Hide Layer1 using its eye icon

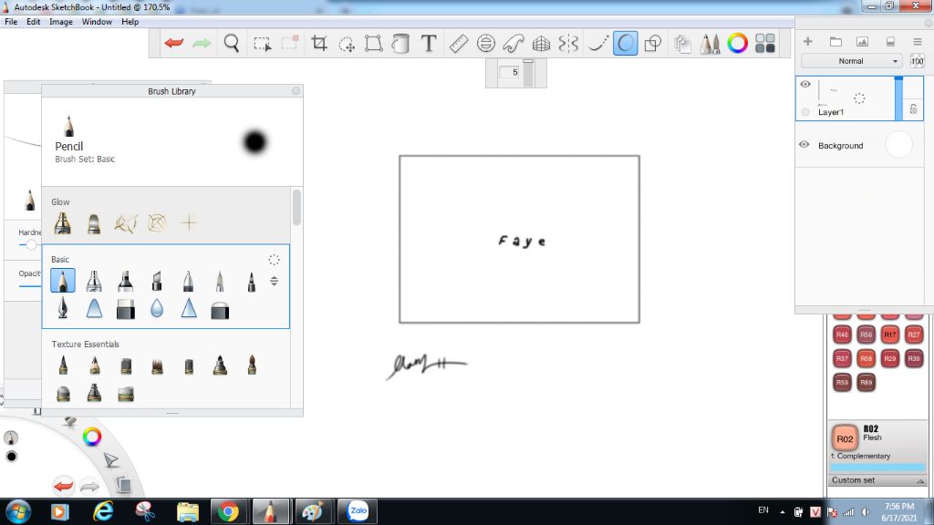pos(805,84)
